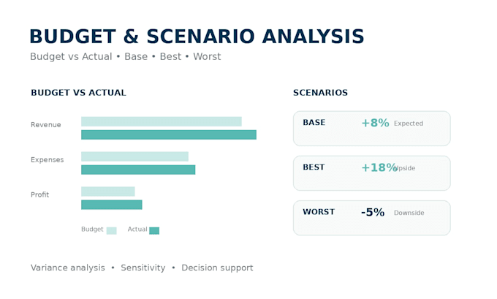The width and height of the screenshot is (497, 299).
Task: Select the Profit budget bar
Action: (108, 192)
